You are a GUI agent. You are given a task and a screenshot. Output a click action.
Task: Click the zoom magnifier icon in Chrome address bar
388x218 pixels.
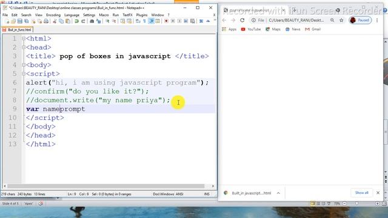pyautogui.click(x=332, y=20)
